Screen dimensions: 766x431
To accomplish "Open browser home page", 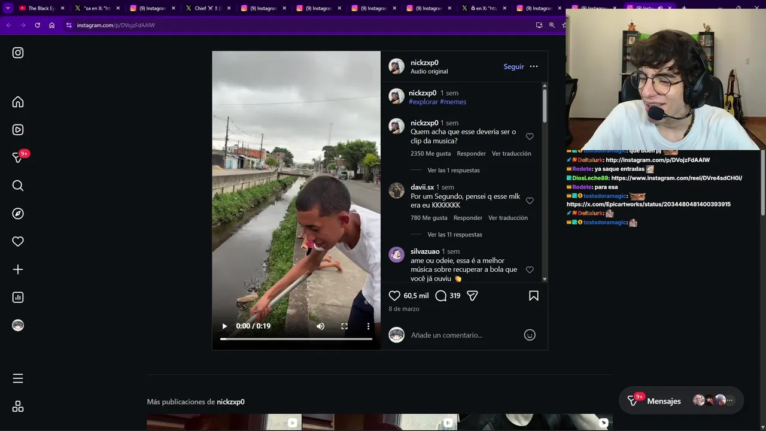I will point(52,25).
